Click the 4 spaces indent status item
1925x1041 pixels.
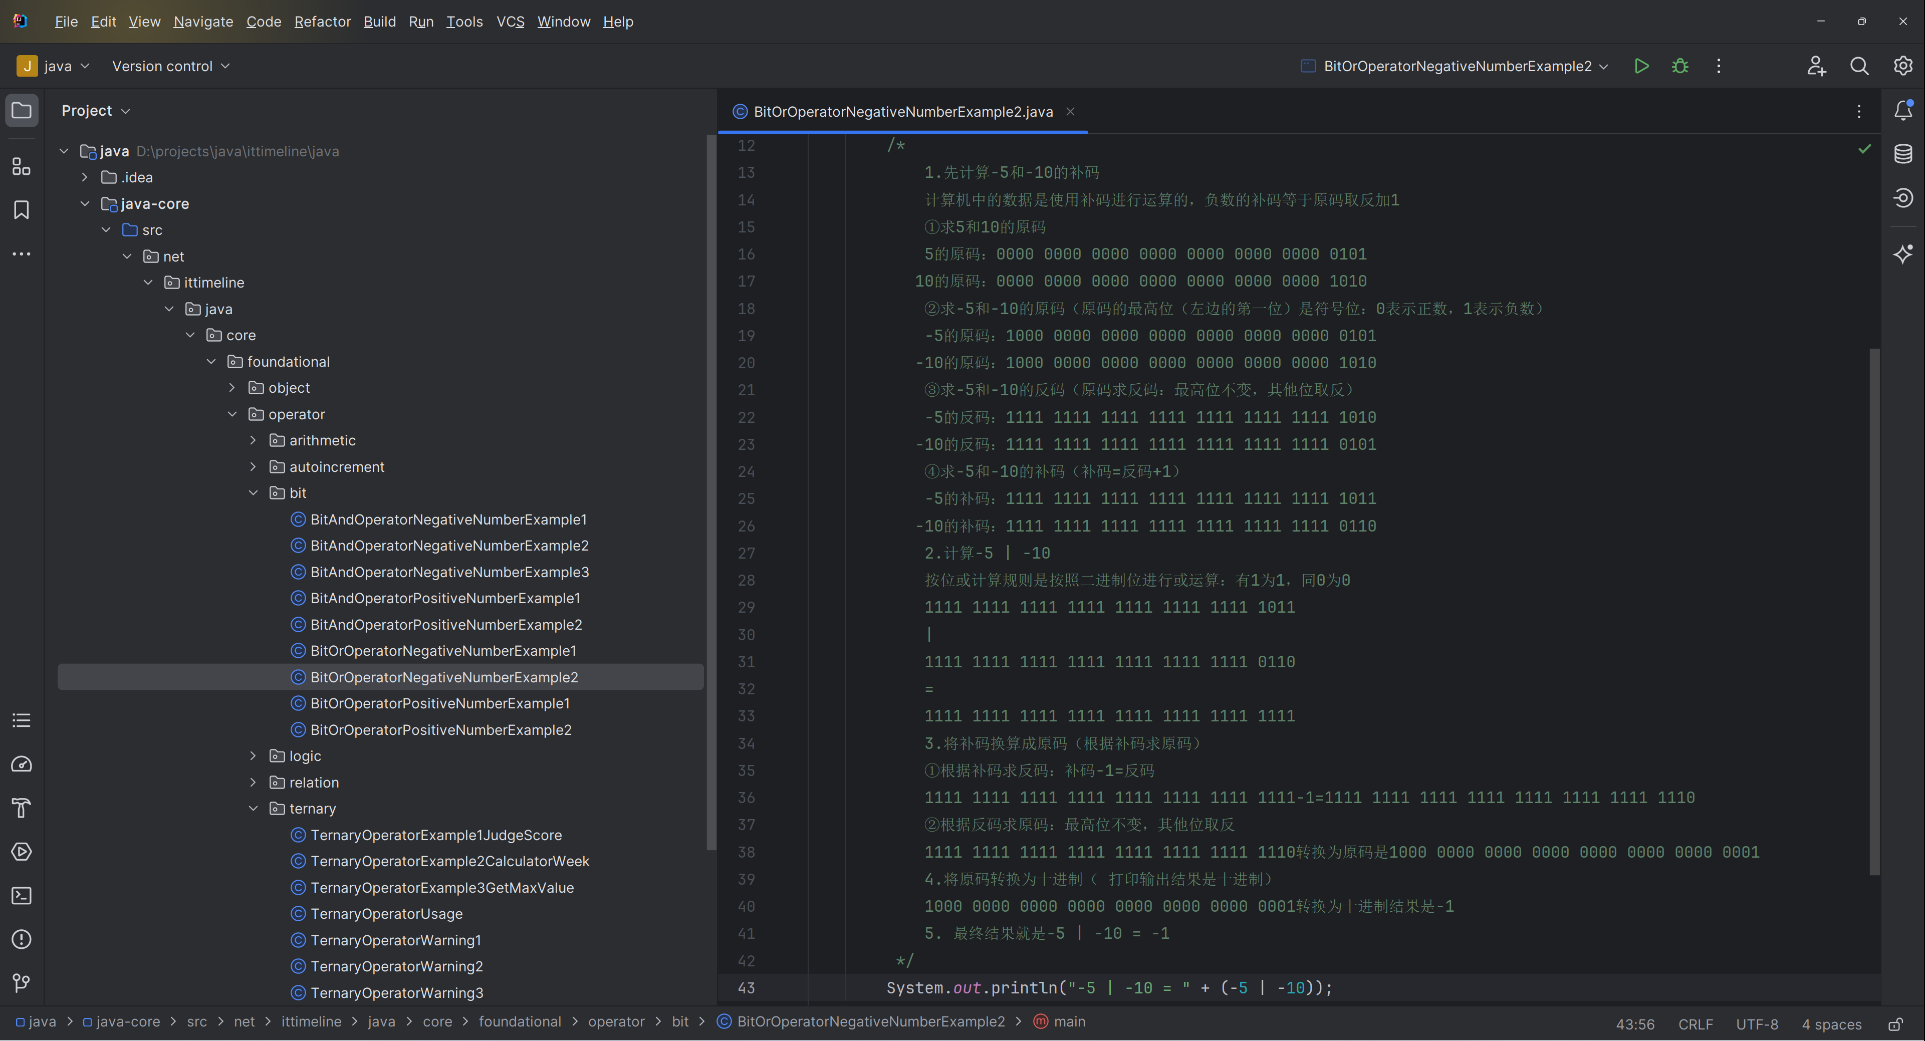(1831, 1024)
